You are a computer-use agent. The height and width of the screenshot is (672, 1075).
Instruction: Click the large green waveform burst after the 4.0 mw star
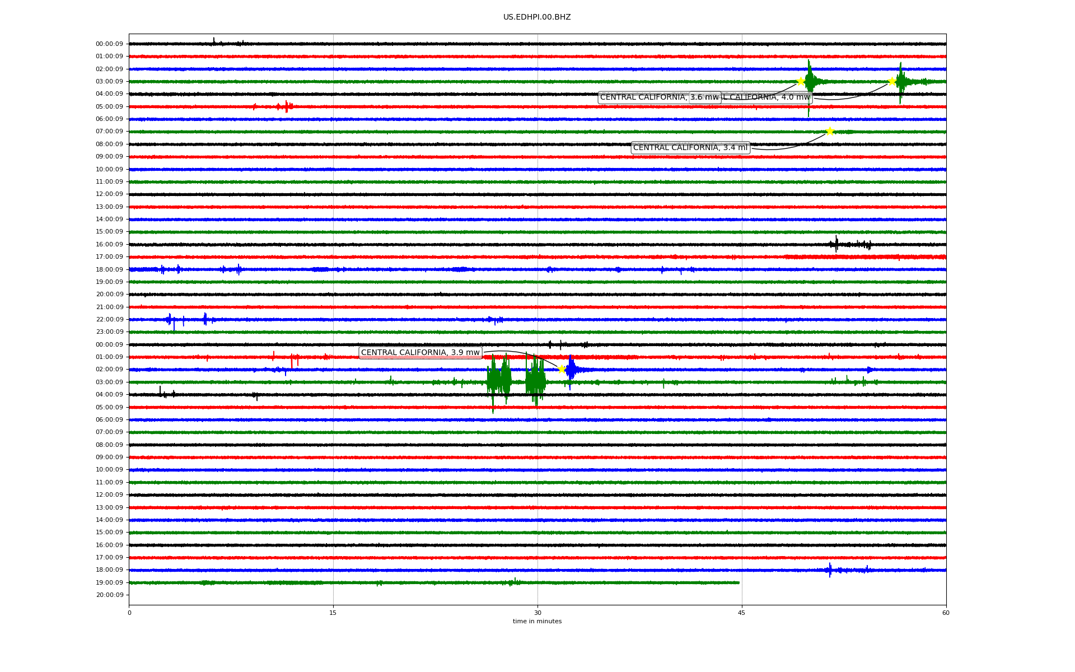click(901, 82)
